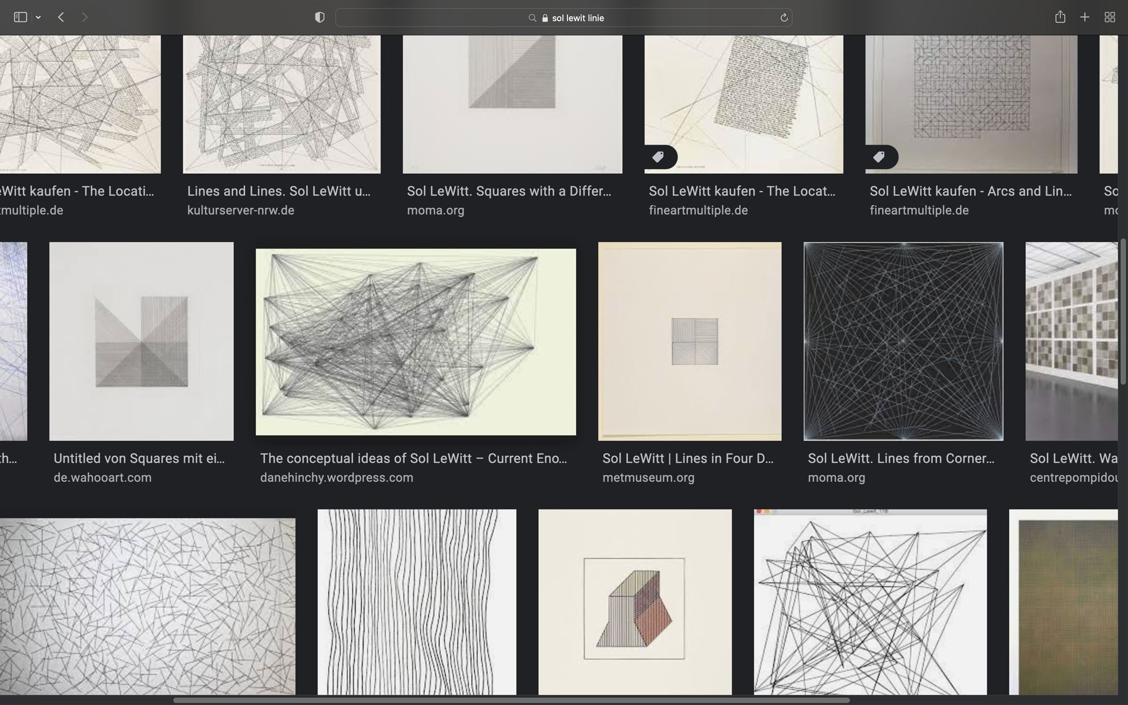Select the black Lines from Corner... thumbnail
Screen dimensions: 1128x705
(904, 341)
